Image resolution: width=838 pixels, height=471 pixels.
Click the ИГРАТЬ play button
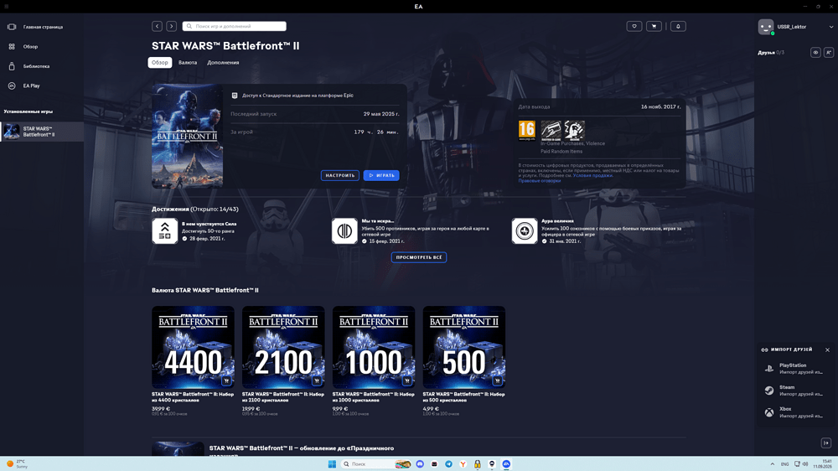click(x=381, y=175)
